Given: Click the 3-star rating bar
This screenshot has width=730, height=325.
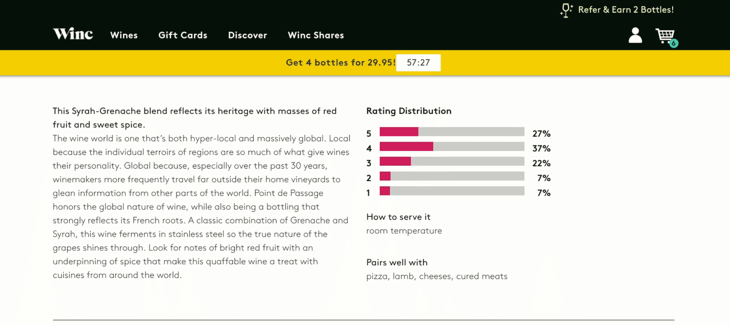Looking at the screenshot, I should pos(452,161).
